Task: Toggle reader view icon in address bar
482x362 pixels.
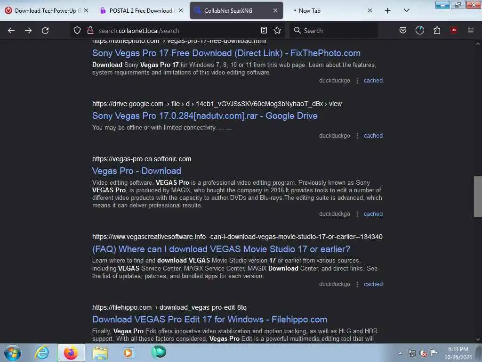Action: [x=264, y=30]
